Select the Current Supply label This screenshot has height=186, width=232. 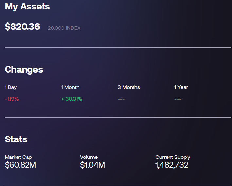coord(173,157)
